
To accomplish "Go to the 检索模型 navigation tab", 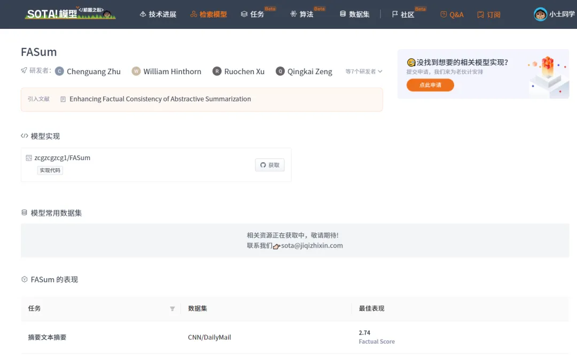I will (208, 14).
